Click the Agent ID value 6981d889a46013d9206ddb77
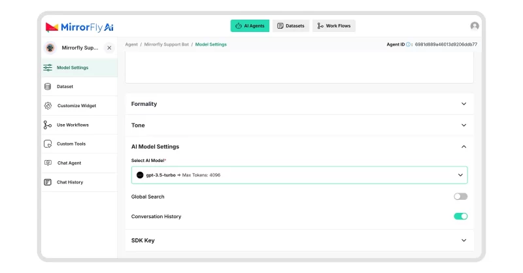The image size is (523, 273). point(446,44)
